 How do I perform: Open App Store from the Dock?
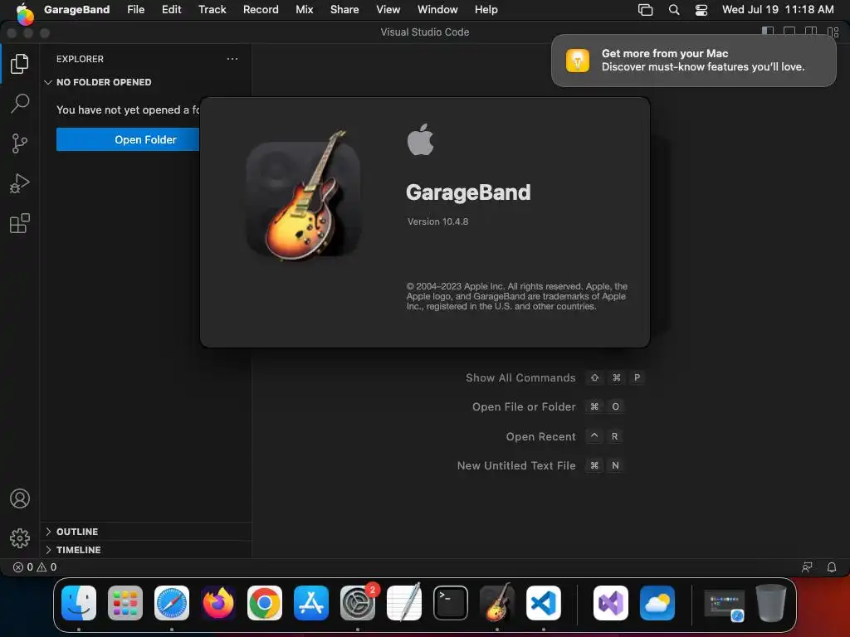[311, 603]
